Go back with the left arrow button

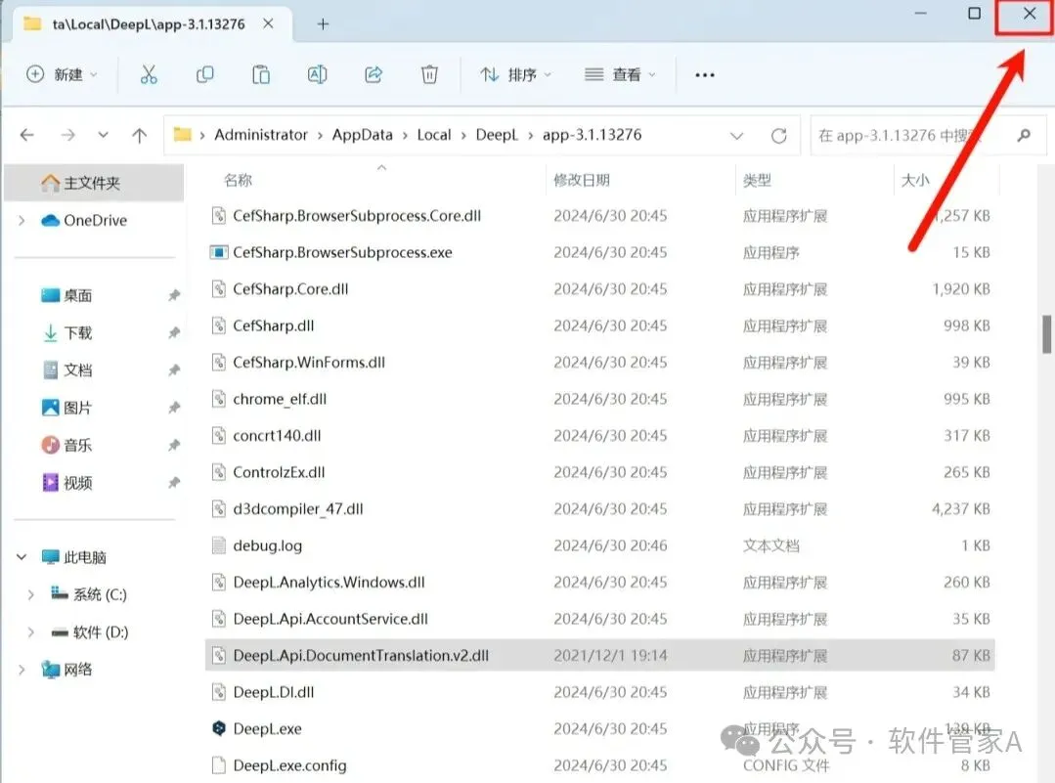pos(27,135)
